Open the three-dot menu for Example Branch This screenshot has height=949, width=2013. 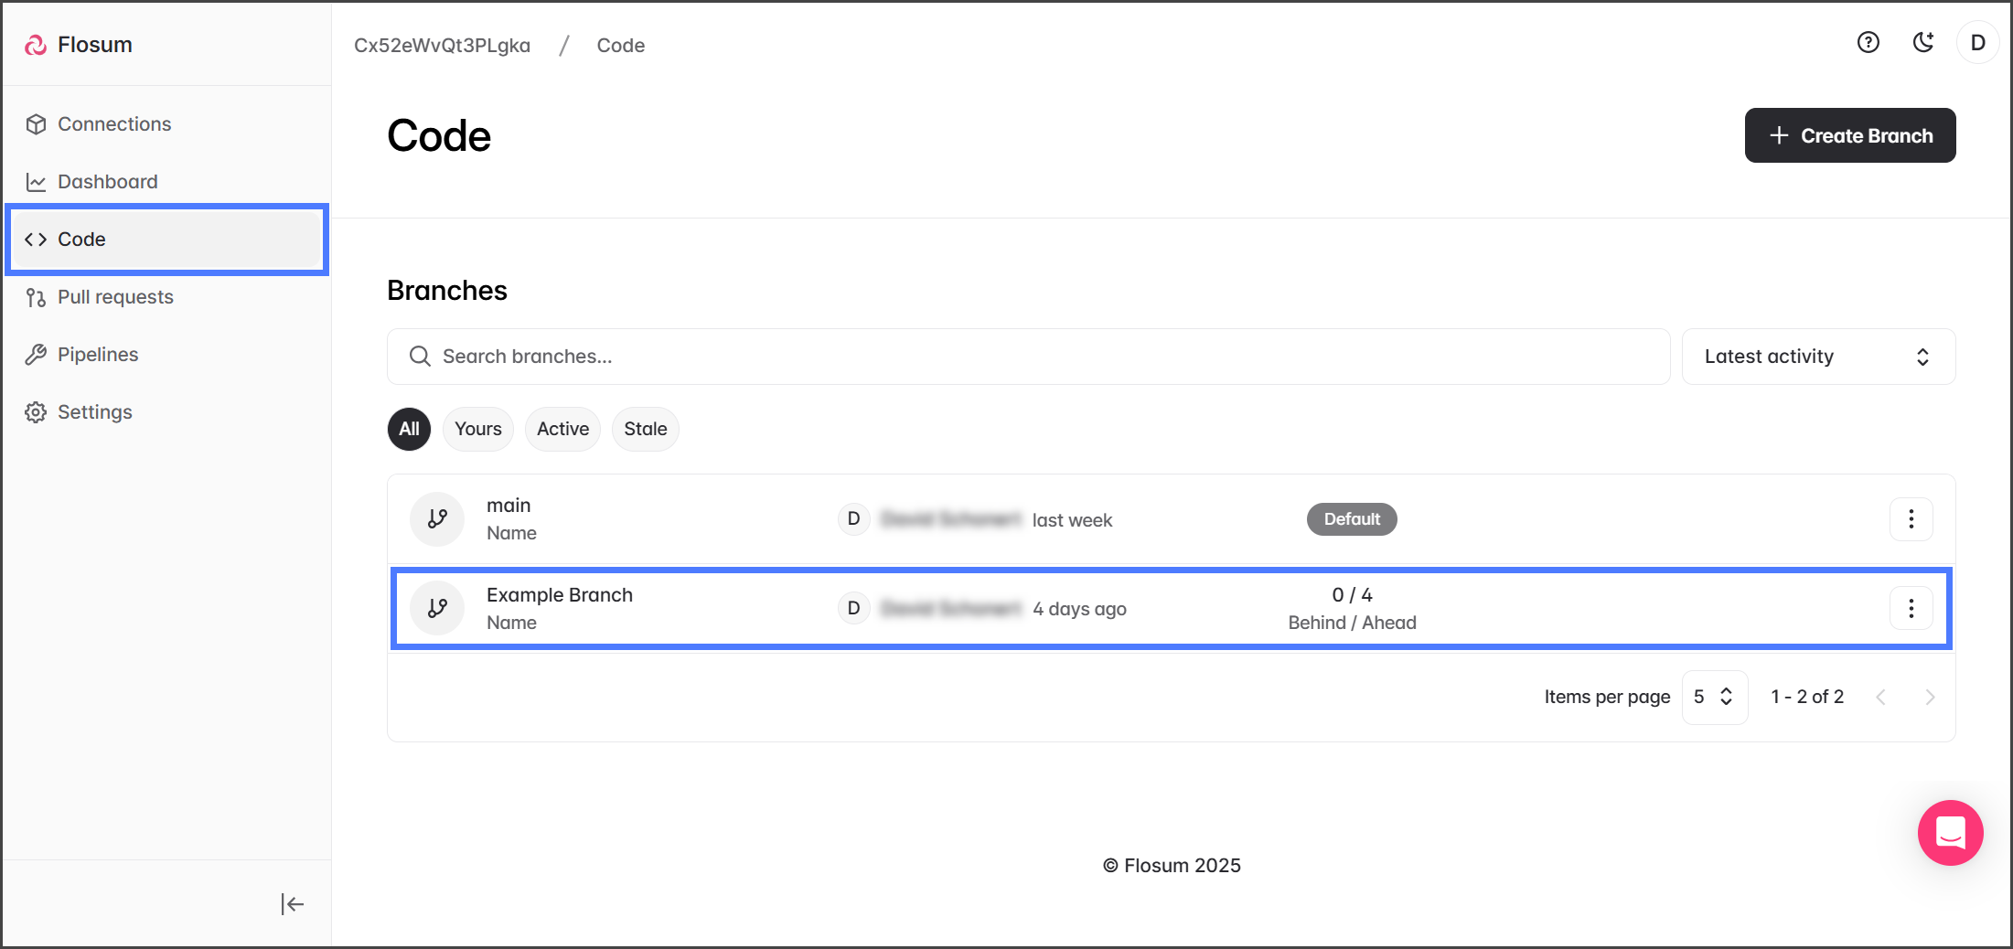click(1911, 609)
